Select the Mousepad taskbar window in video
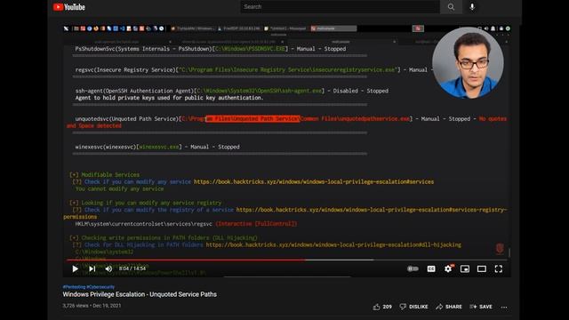 [285, 28]
